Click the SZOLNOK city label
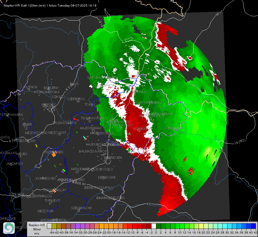The height and width of the screenshot is (237, 258). [17, 194]
